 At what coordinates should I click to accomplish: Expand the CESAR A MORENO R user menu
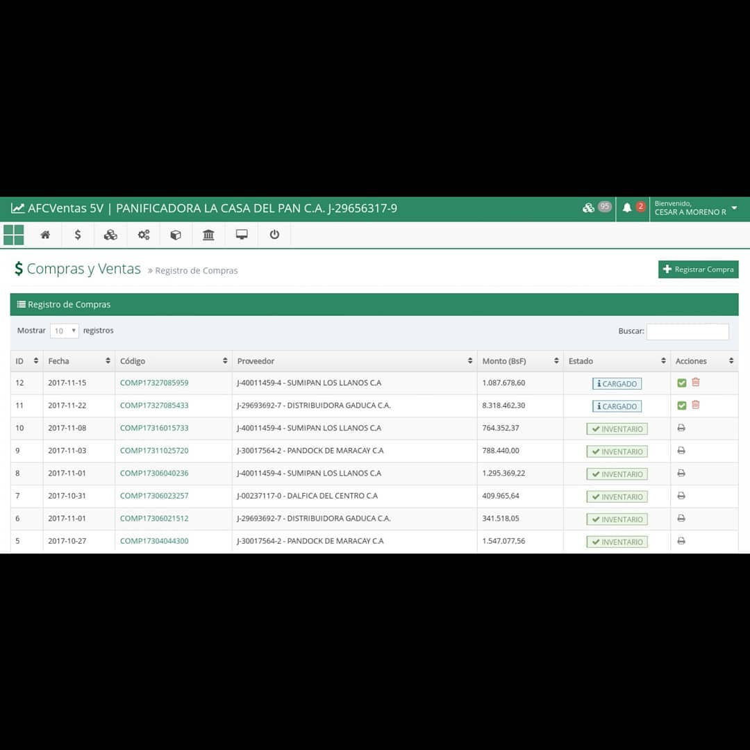click(x=695, y=208)
